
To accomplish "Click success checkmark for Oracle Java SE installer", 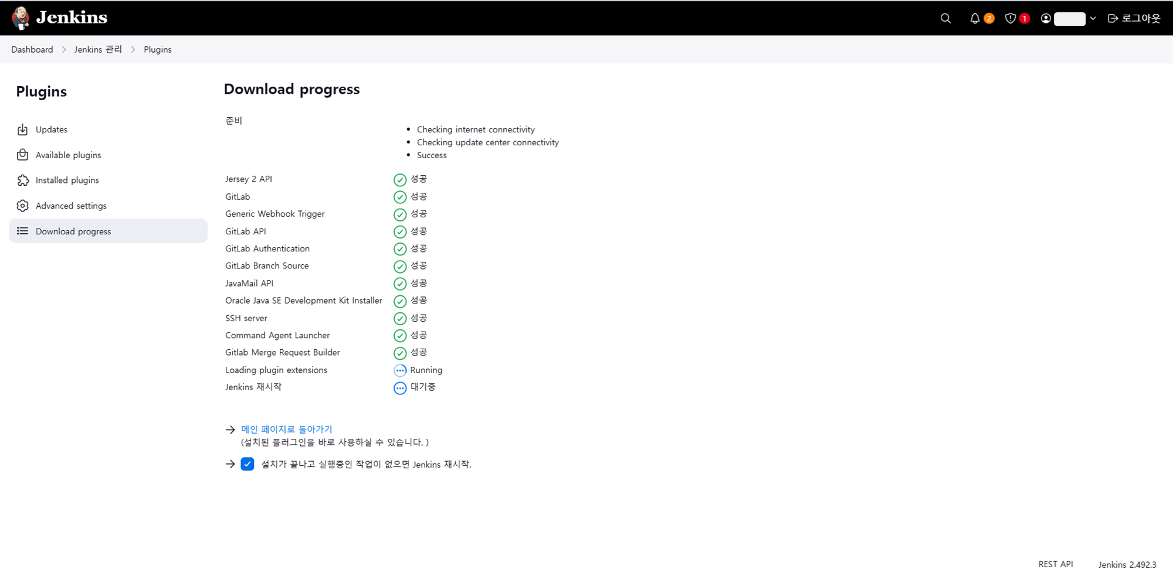I will [400, 301].
